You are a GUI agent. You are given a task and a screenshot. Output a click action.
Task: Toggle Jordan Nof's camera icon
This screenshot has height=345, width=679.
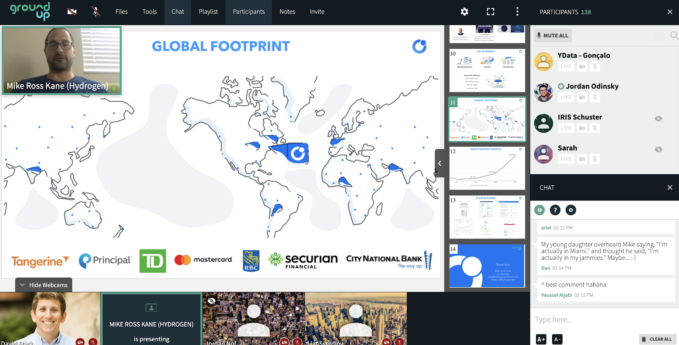tap(284, 342)
